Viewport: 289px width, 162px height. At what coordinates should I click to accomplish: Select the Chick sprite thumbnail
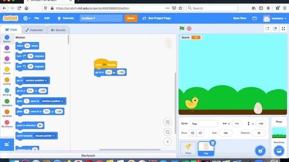pyautogui.click(x=188, y=148)
